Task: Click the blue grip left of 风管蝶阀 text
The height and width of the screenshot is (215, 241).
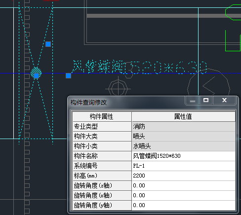Action: [x=68, y=75]
